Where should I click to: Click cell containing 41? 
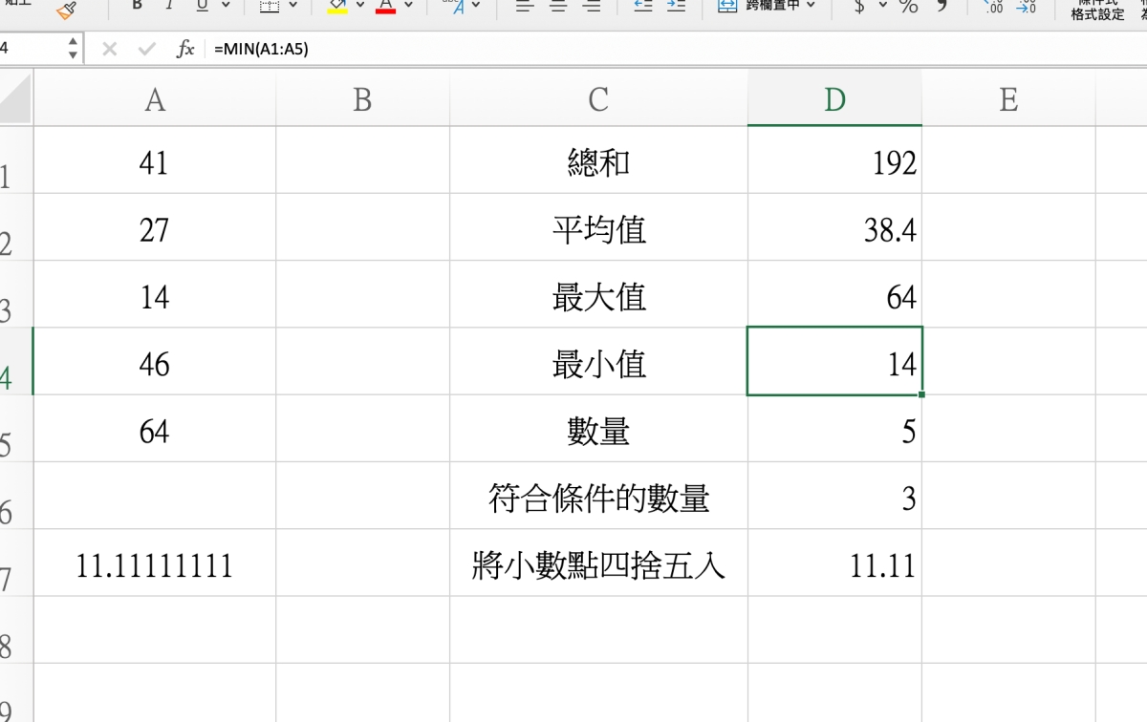point(155,160)
